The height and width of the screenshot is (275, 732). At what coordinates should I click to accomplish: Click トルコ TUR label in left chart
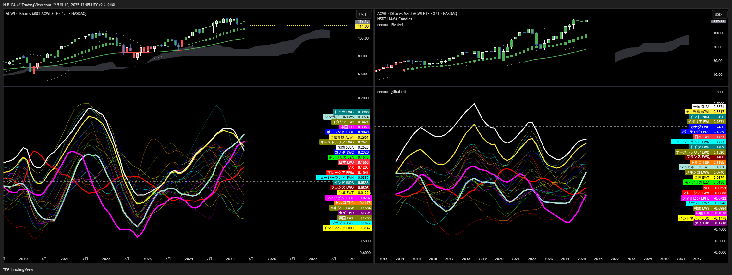coord(345,203)
